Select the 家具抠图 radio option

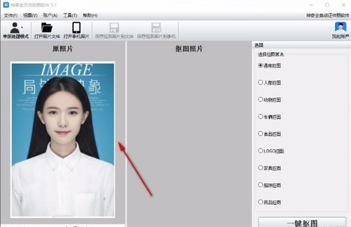point(260,168)
